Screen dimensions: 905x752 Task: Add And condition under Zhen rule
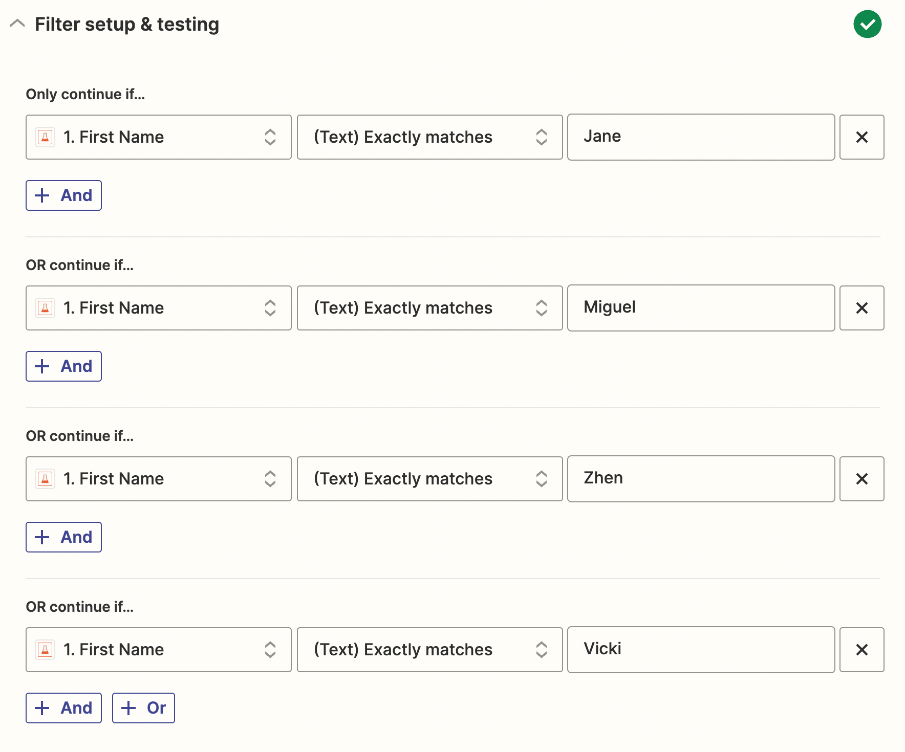click(64, 537)
